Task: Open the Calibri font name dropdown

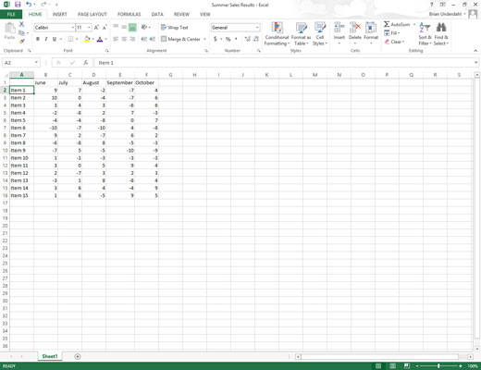Action: click(x=73, y=28)
